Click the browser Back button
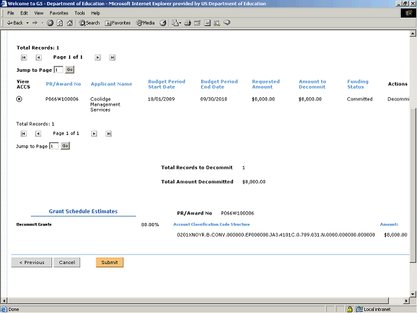 [x=14, y=23]
